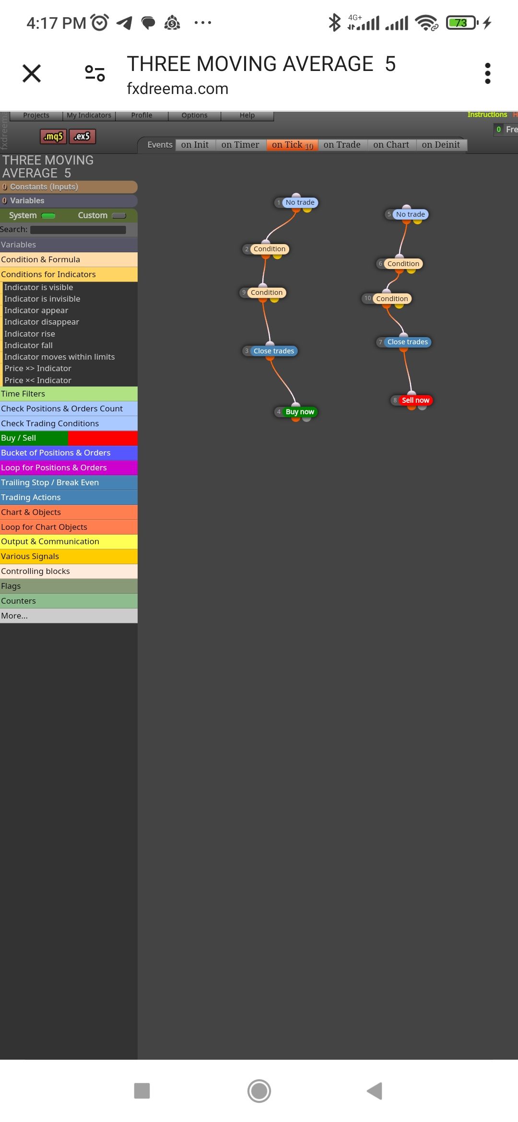Select Indicator disappear block
518x1122 pixels.
(x=42, y=322)
